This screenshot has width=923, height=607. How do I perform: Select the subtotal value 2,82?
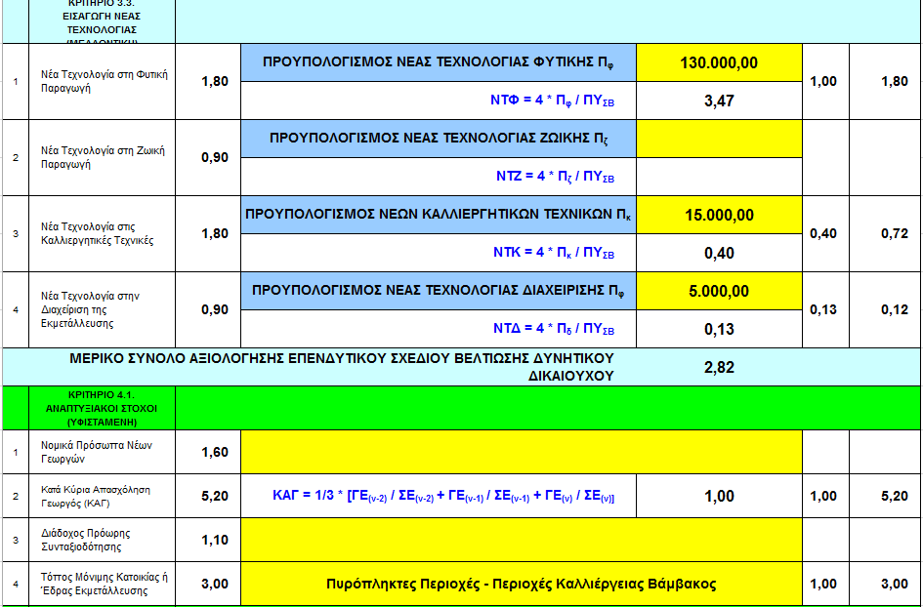[719, 367]
